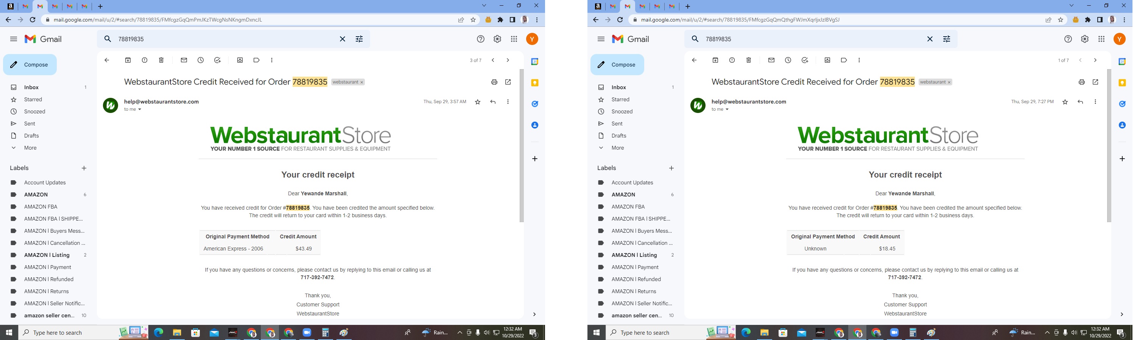1134x340 pixels.
Task: Remove webstaurant label chip in left window
Action: (362, 82)
